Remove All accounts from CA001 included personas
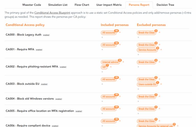 [120, 45]
